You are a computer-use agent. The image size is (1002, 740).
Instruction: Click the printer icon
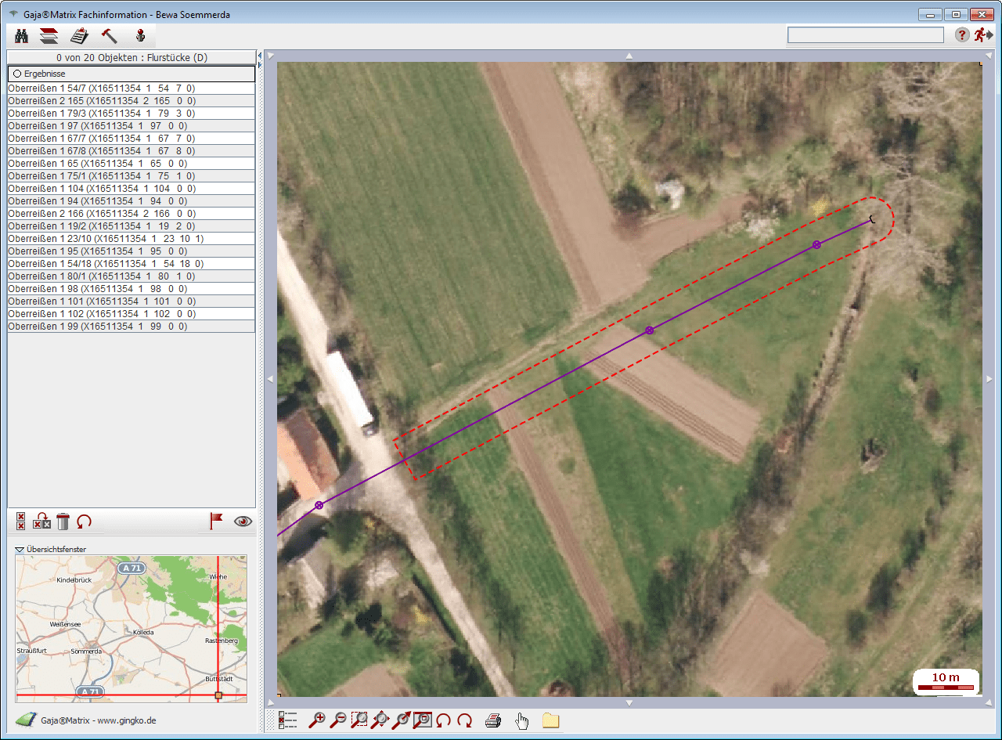click(492, 720)
